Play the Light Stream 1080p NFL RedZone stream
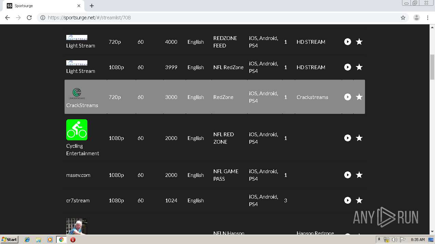The height and width of the screenshot is (244, 435). [x=347, y=67]
